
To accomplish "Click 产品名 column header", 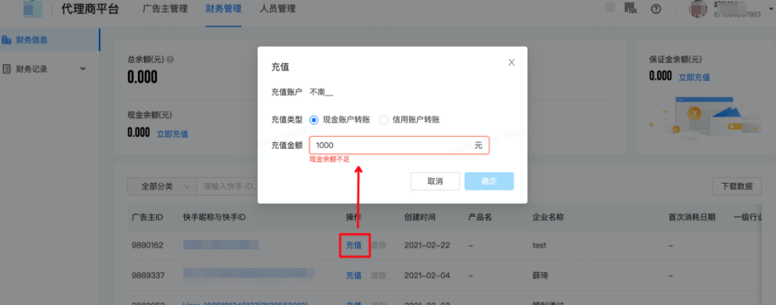I will pyautogui.click(x=480, y=217).
